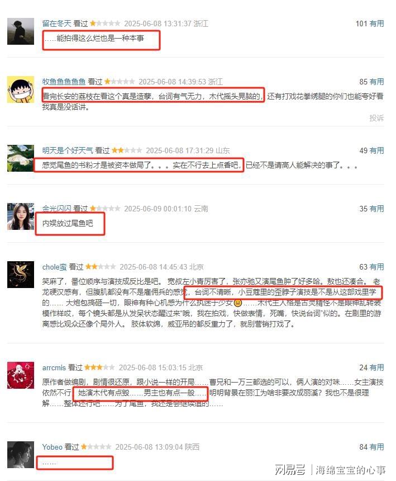Viewport: 396px width, 481px height.
Task: Open 金光闪闪's portrait avatar
Action: point(21,216)
